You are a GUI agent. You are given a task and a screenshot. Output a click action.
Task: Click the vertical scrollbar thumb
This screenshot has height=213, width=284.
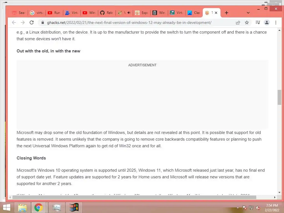click(279, 97)
